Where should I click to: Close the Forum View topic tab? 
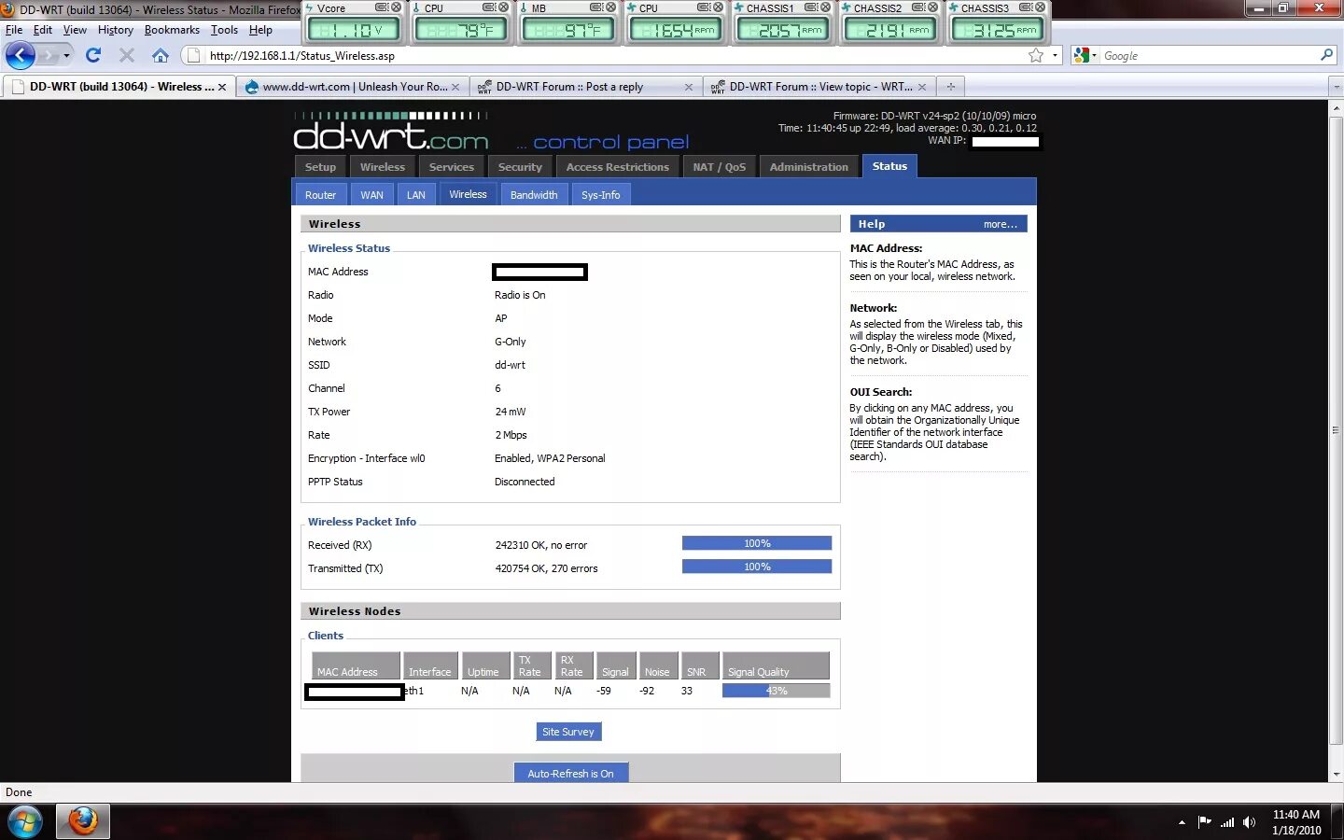[922, 87]
